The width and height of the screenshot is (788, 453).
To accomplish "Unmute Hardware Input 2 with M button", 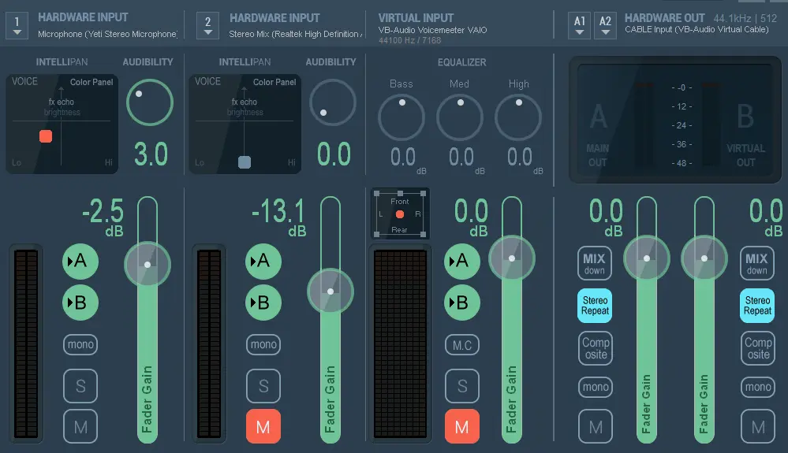I will click(x=263, y=427).
